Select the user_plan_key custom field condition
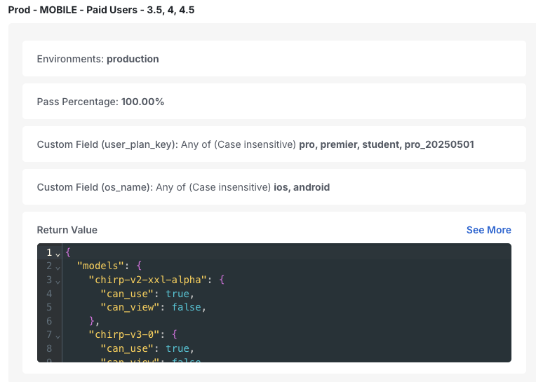Image resolution: width=536 pixels, height=382 pixels. [x=274, y=144]
